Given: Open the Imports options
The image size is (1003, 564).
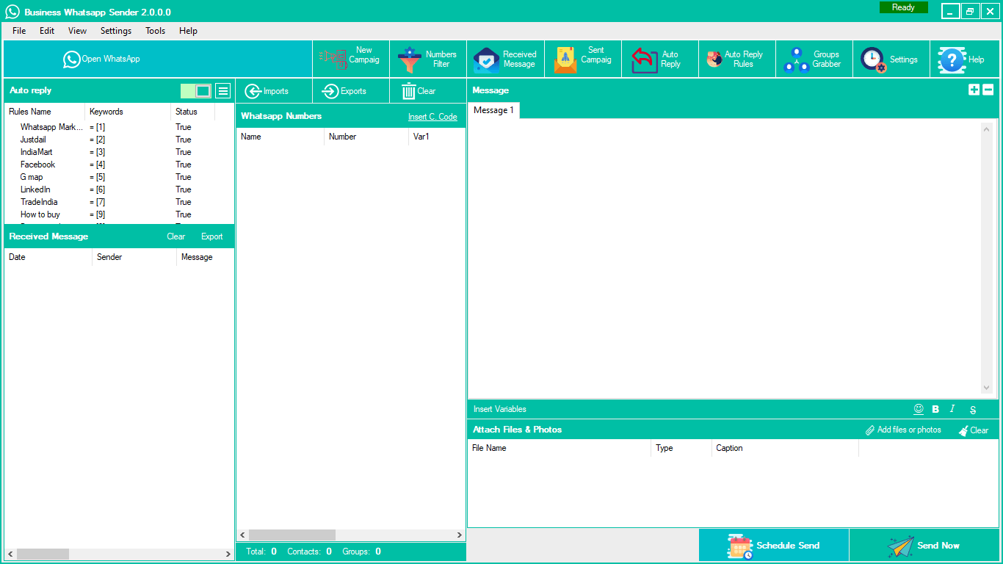Looking at the screenshot, I should coord(267,91).
